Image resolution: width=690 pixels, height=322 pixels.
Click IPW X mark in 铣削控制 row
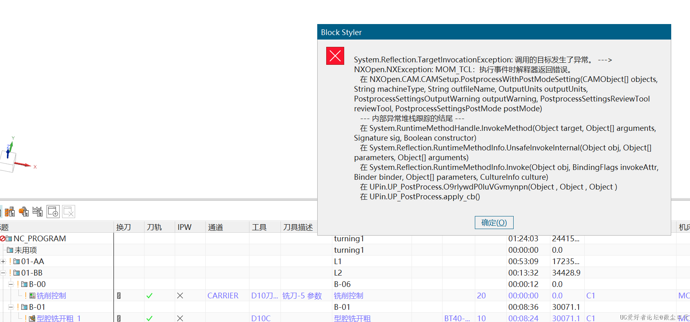coord(180,296)
